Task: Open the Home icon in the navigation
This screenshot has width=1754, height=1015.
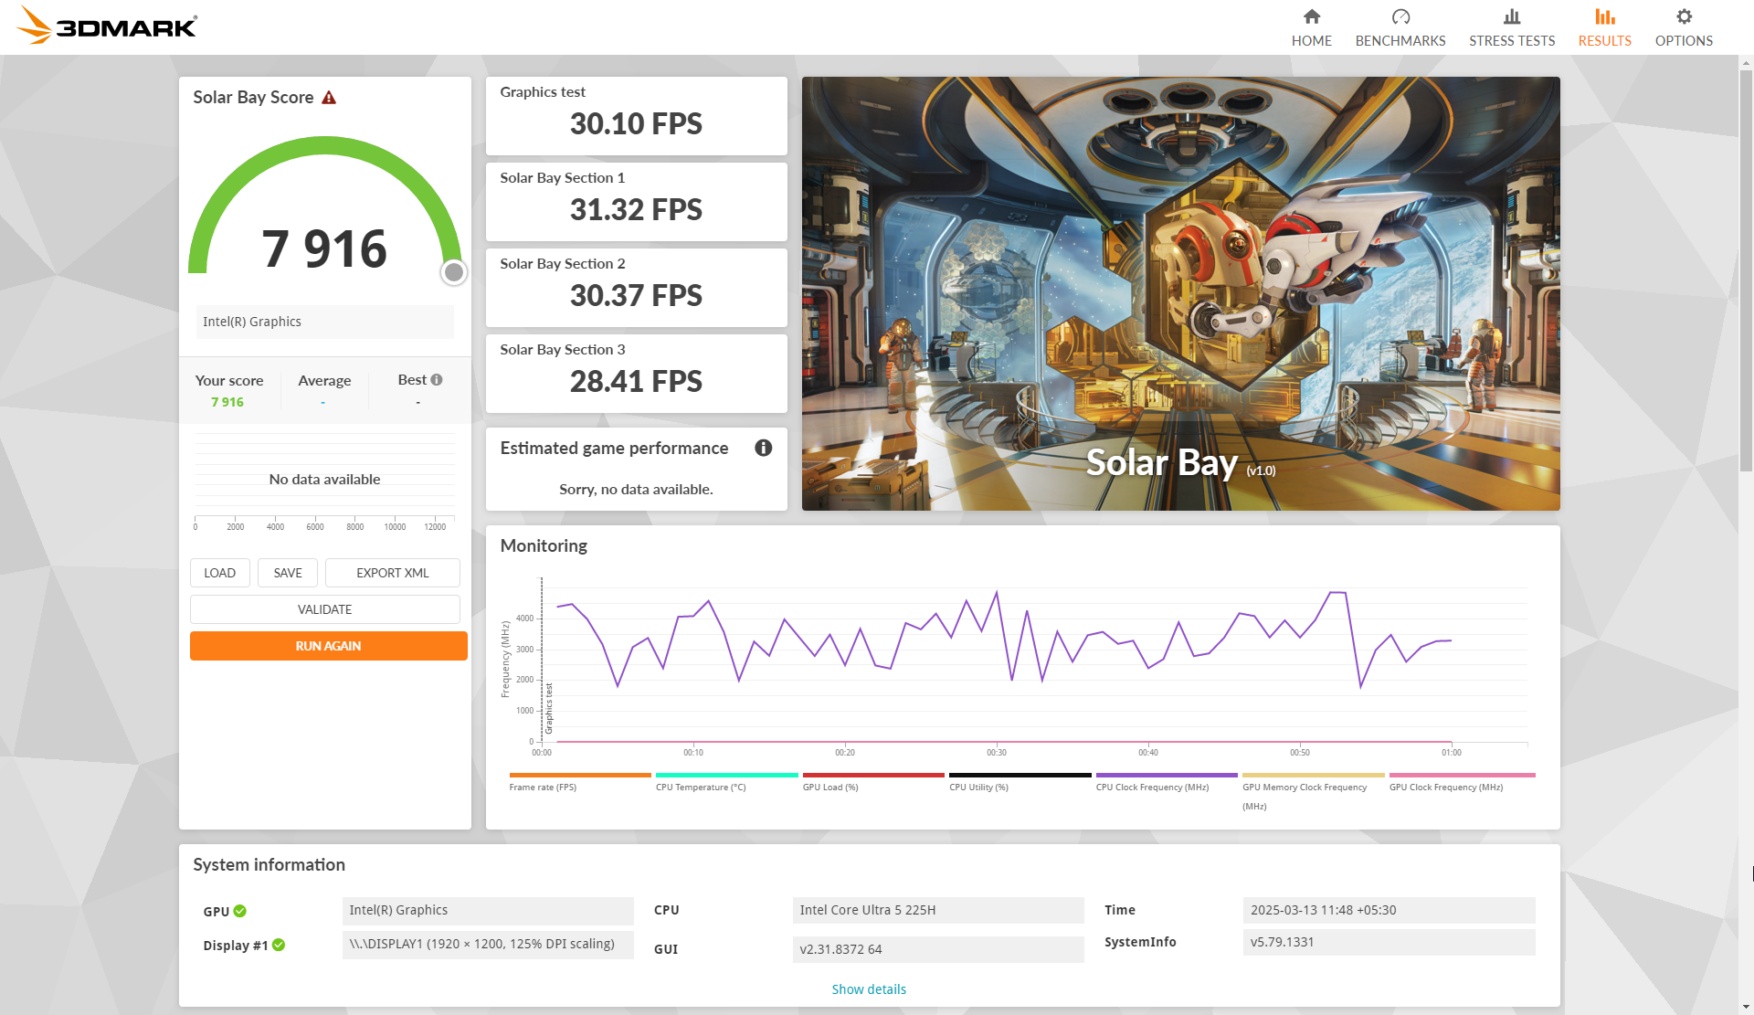Action: [1311, 16]
